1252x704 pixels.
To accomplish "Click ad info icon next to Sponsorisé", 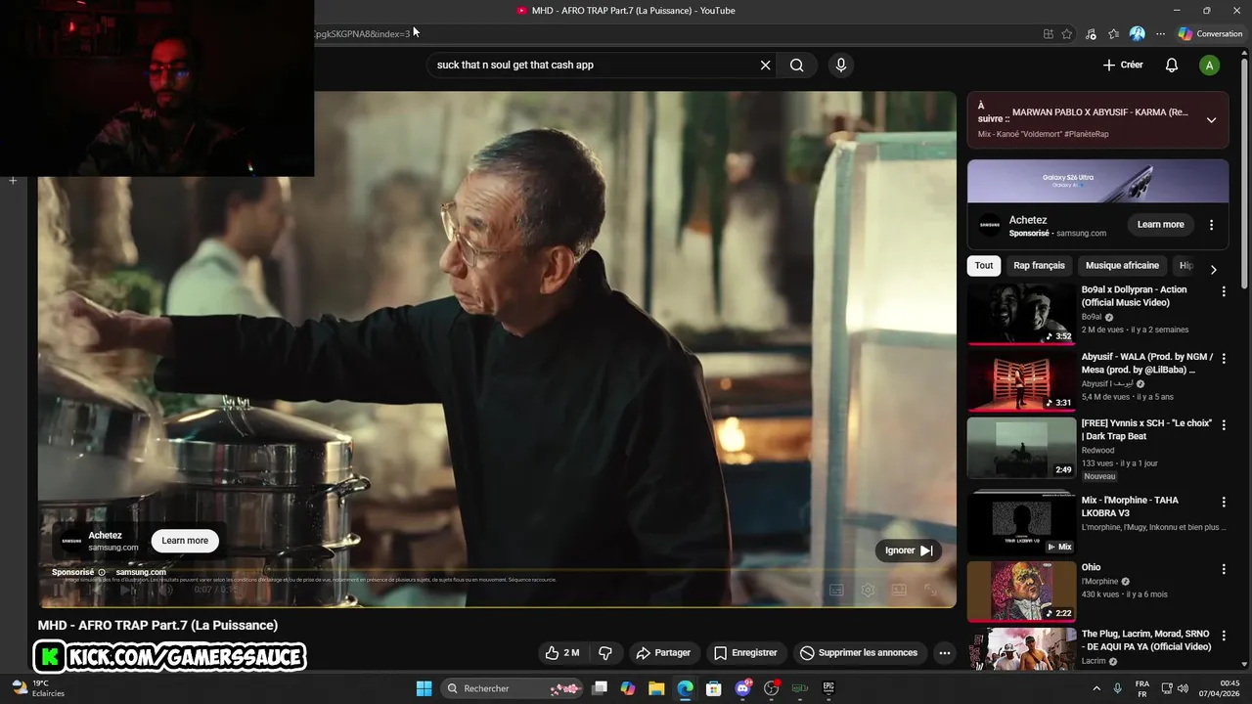I will (102, 572).
